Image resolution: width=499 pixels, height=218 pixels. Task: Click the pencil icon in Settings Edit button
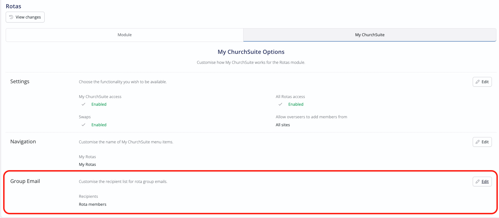(478, 82)
